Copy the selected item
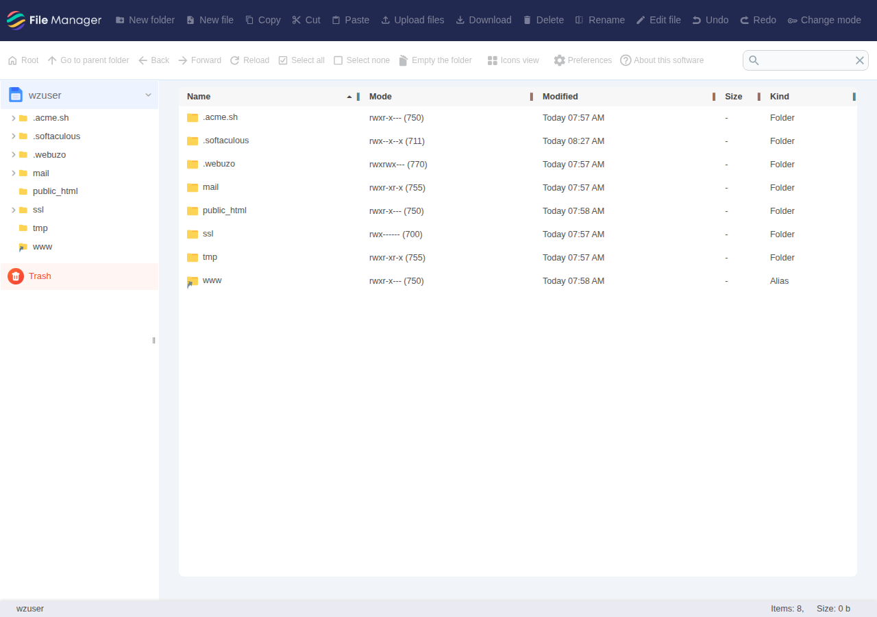 (263, 20)
